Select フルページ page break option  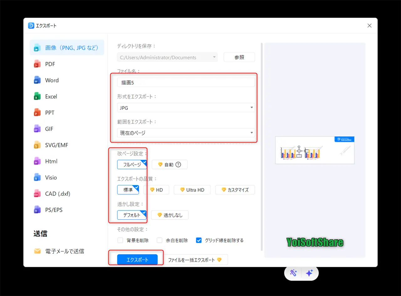(132, 164)
